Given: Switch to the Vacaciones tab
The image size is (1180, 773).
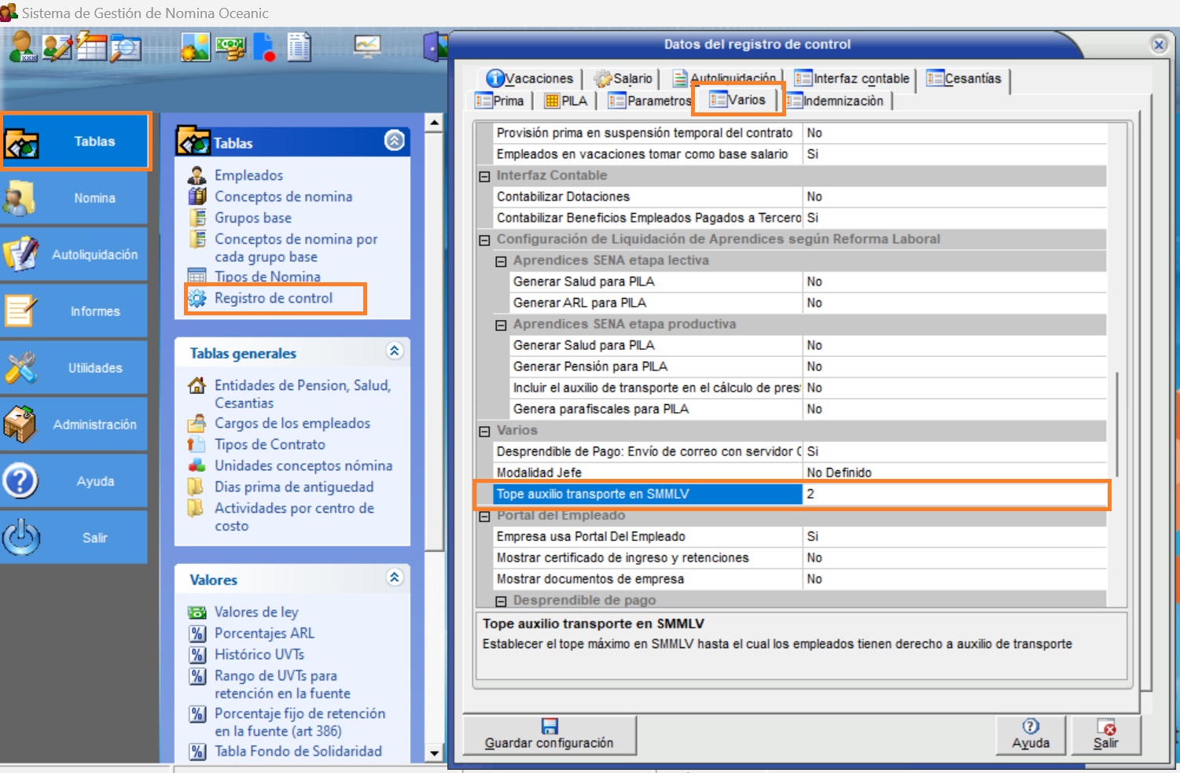Looking at the screenshot, I should (530, 79).
